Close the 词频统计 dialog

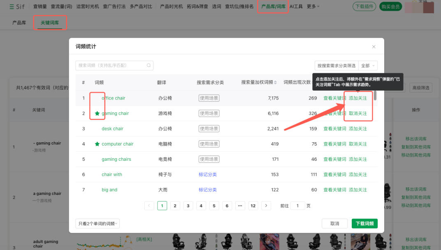click(x=374, y=47)
